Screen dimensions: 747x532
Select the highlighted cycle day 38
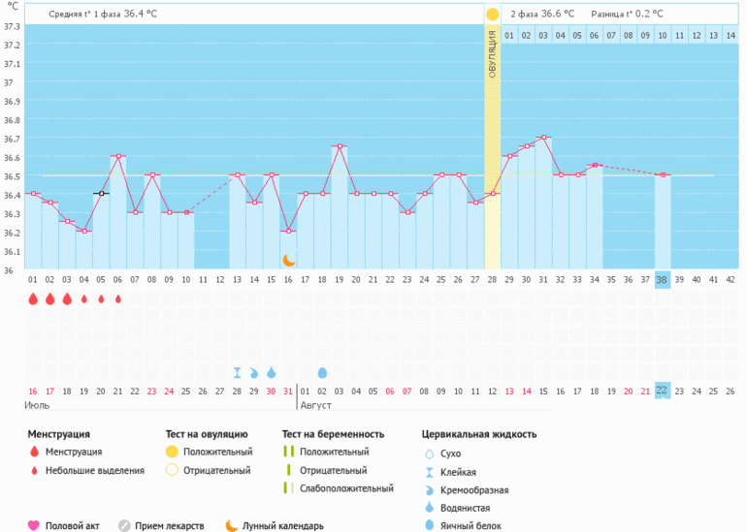pos(663,280)
